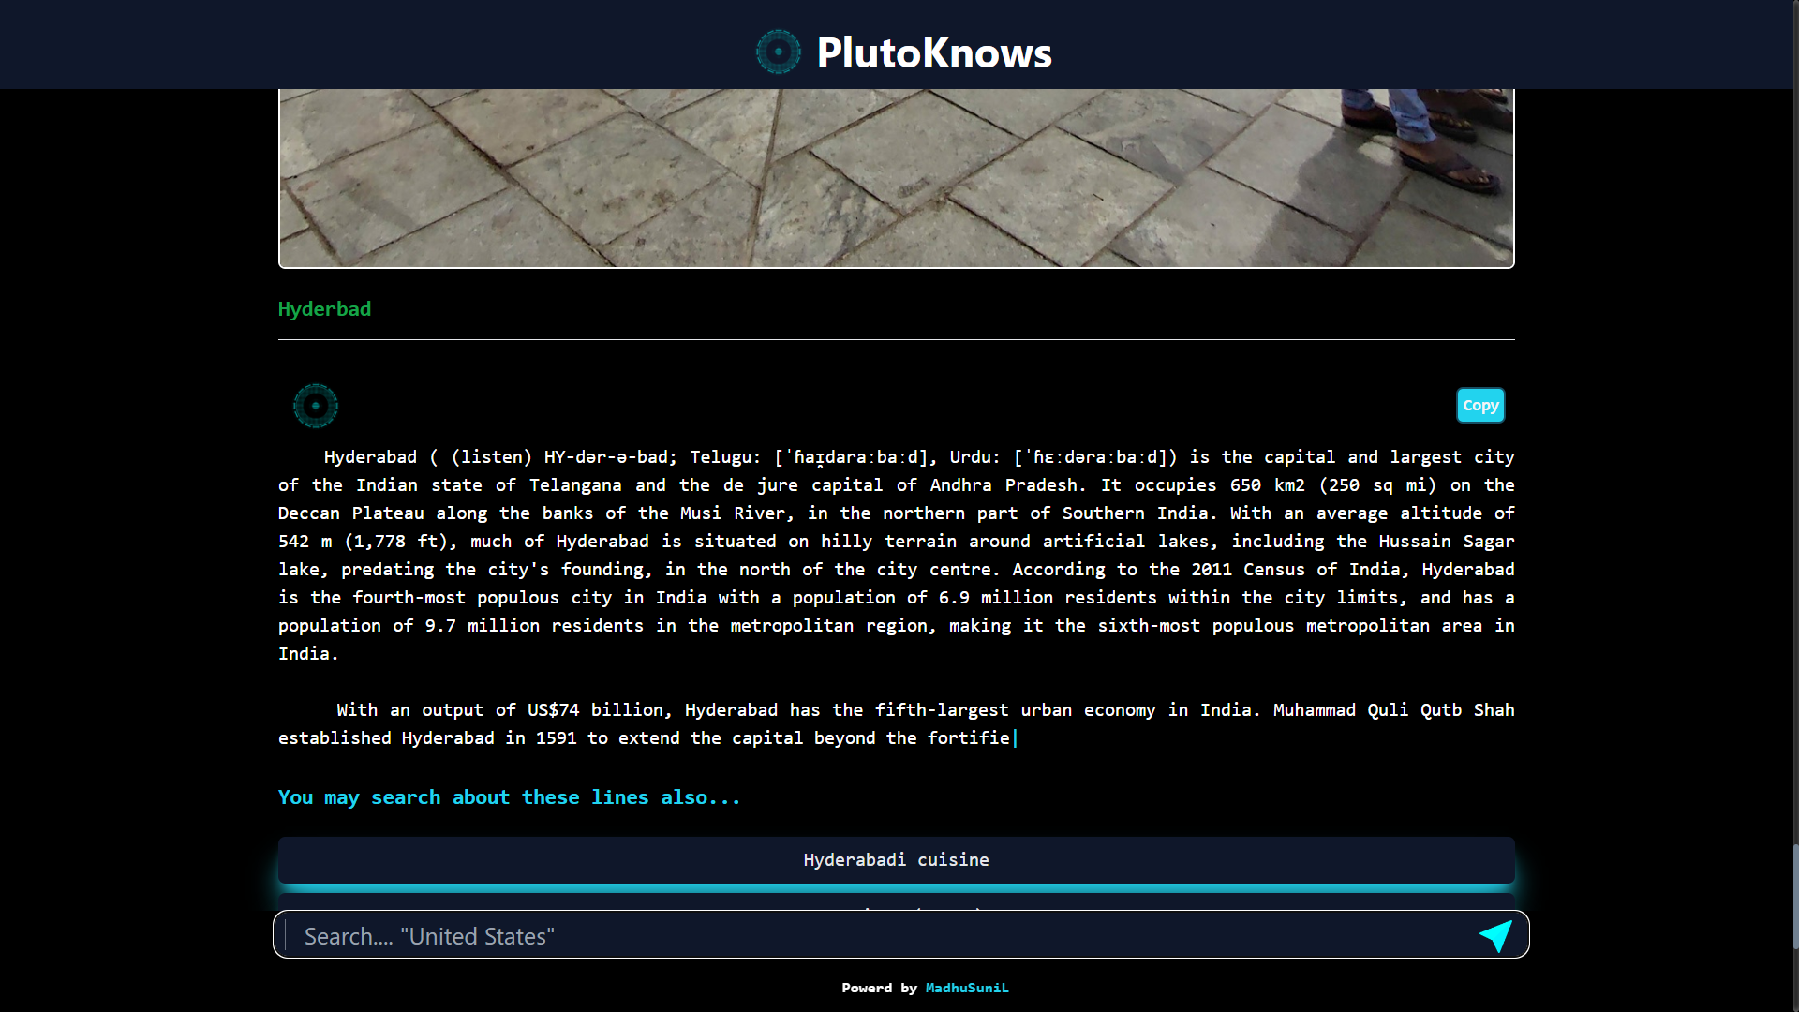Click the green Hyderbad query heading
The height and width of the screenshot is (1012, 1799).
[324, 309]
